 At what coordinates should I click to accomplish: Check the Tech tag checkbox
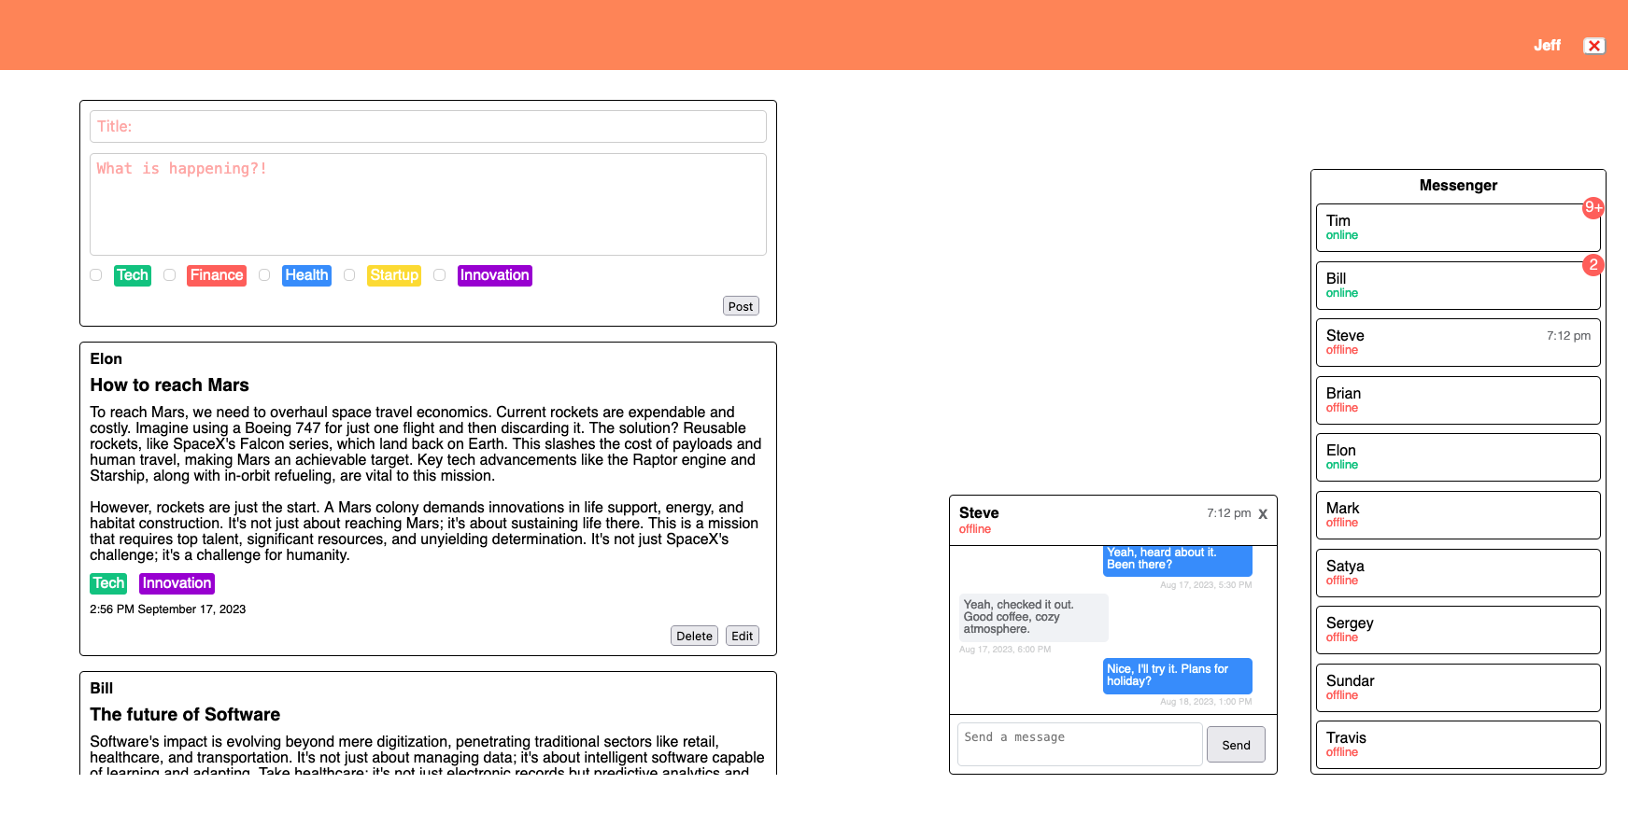(96, 275)
